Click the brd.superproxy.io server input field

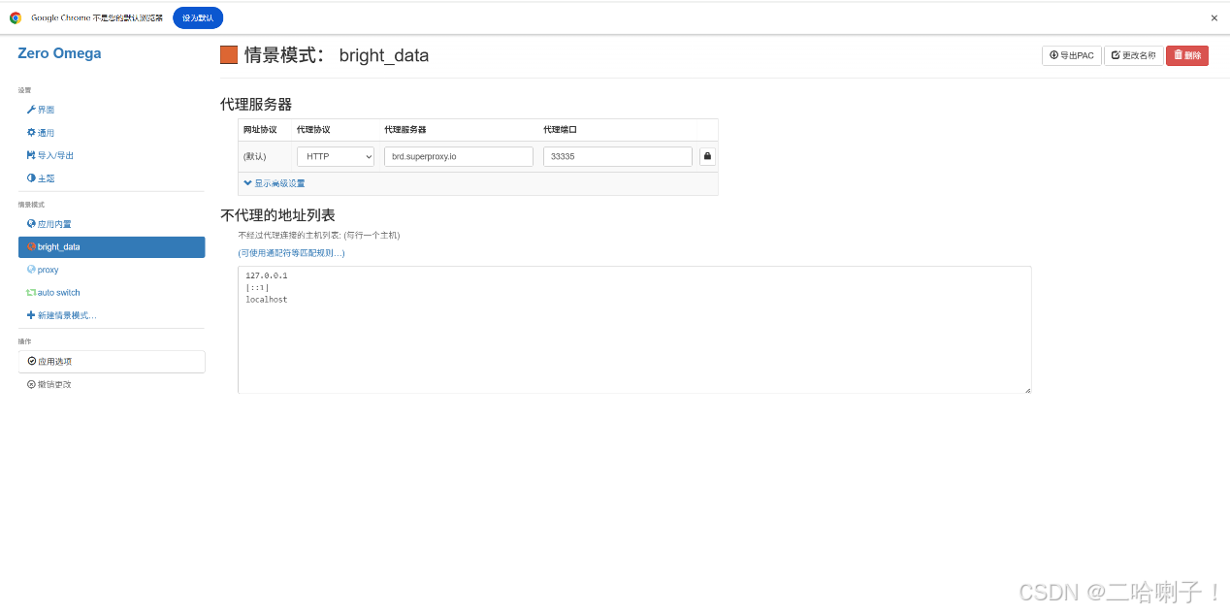click(459, 156)
